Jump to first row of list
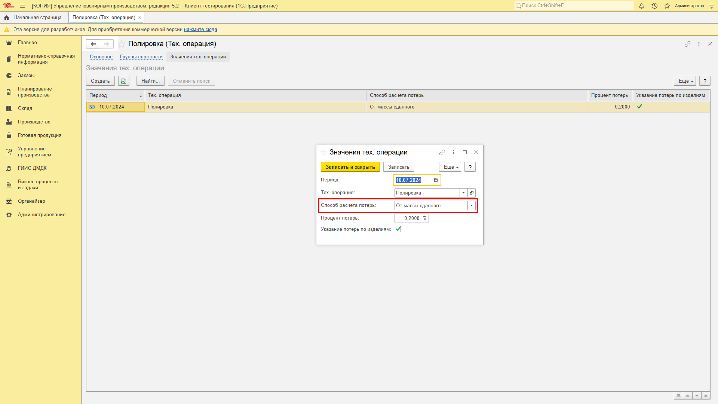 coord(678,396)
